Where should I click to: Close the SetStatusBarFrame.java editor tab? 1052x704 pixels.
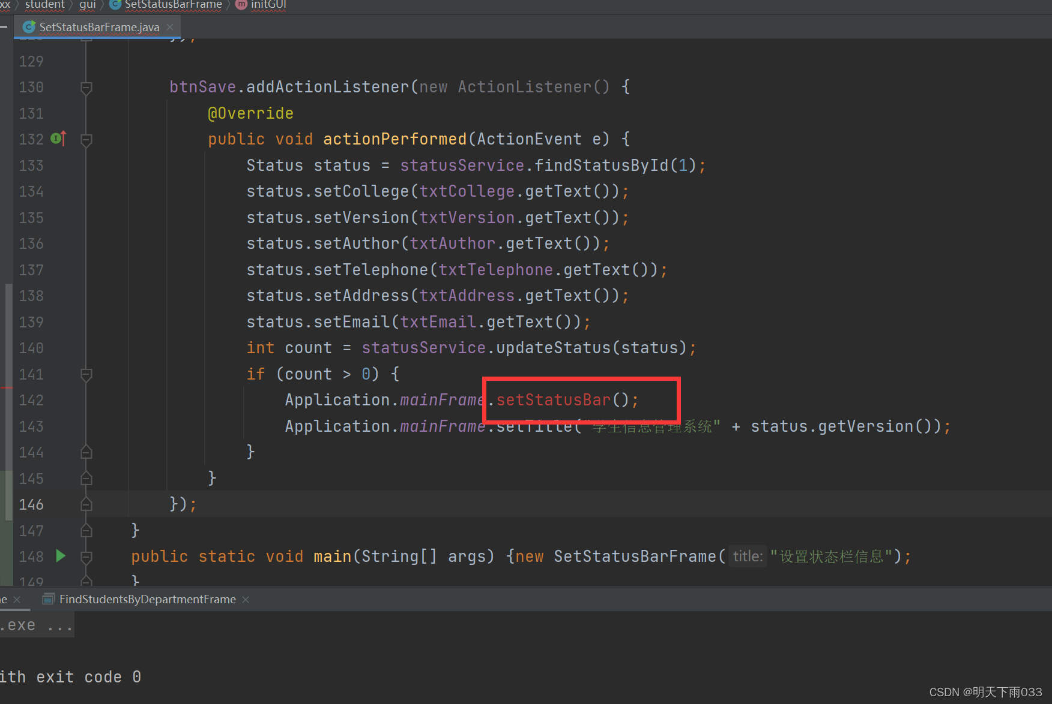(x=170, y=27)
